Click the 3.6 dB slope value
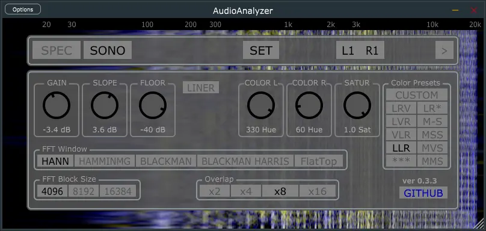 (105, 129)
